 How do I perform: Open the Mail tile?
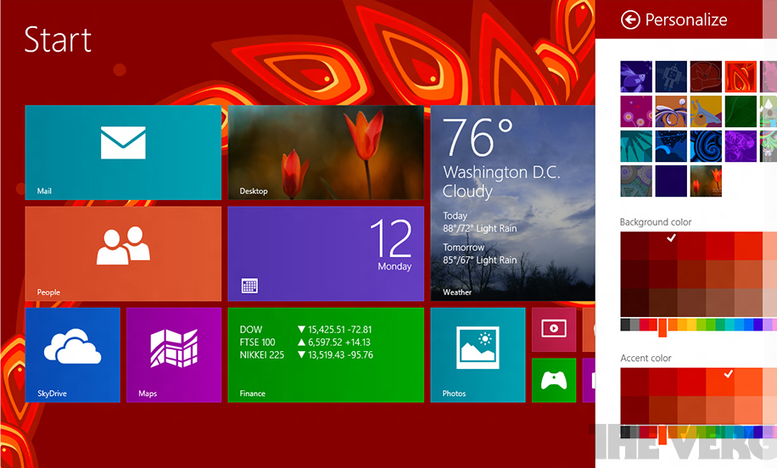tap(123, 153)
